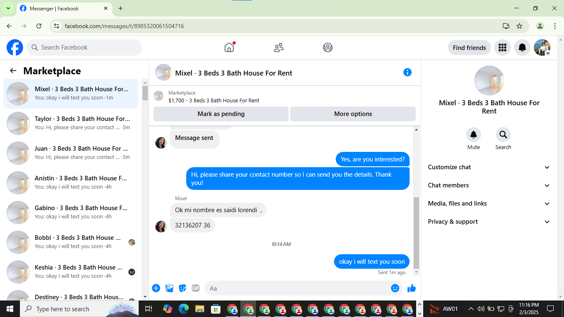
Task: Reload the browser page
Action: coord(39,26)
